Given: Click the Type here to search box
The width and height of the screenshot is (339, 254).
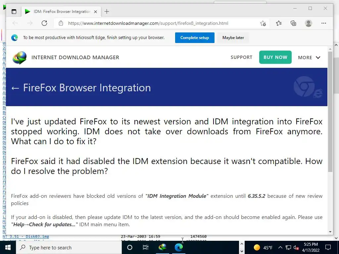Looking at the screenshot, I should 69,247.
